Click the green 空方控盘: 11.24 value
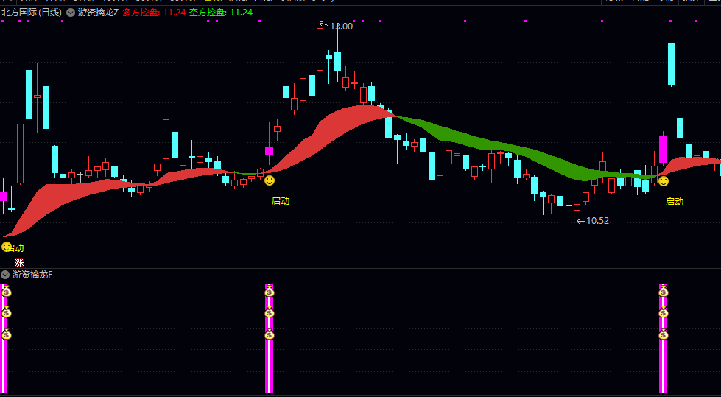Viewport: 721px width, 397px height. pos(221,13)
